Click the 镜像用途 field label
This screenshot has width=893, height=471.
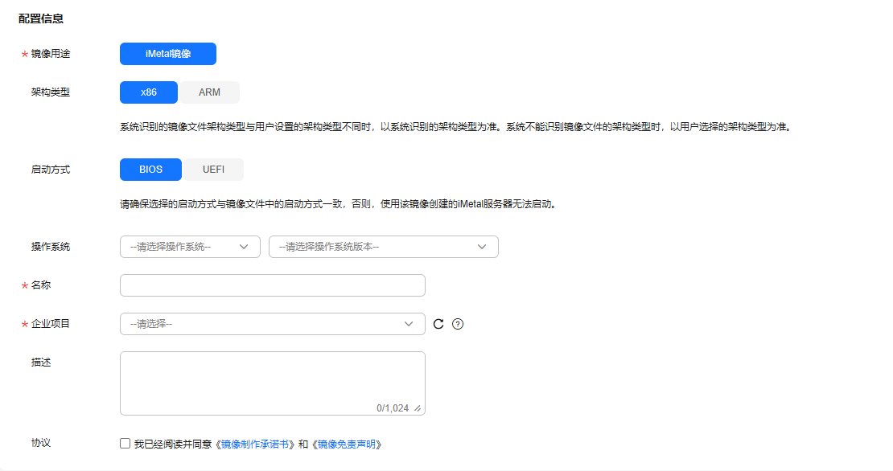point(51,54)
